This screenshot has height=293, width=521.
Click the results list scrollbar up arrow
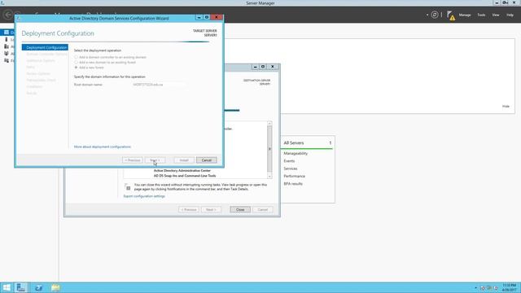tap(269, 123)
